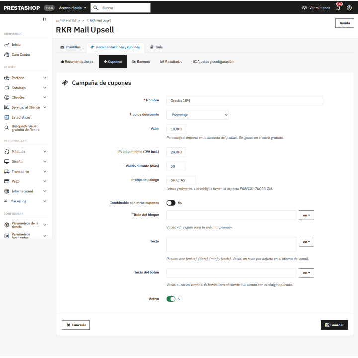The image size is (358, 358).
Task: Click the ticket icon beside Campaña de cupones
Action: click(65, 83)
